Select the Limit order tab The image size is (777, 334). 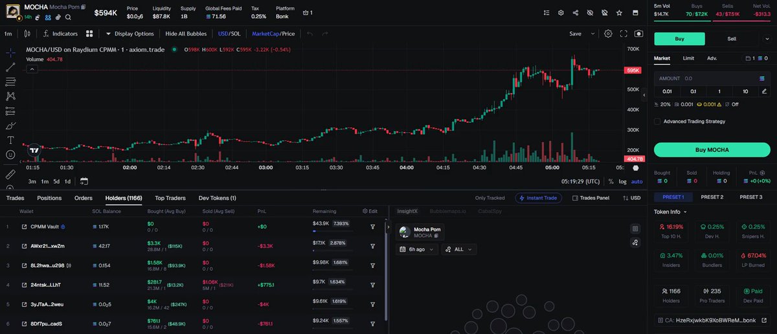click(x=688, y=58)
